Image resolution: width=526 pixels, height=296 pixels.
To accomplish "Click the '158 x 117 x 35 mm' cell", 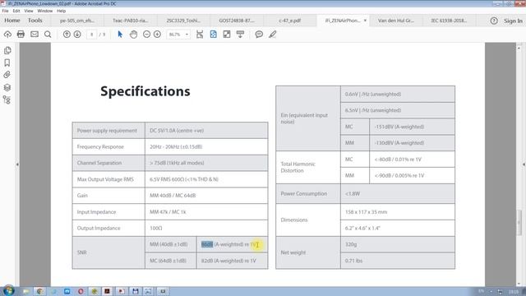I will (398, 212).
